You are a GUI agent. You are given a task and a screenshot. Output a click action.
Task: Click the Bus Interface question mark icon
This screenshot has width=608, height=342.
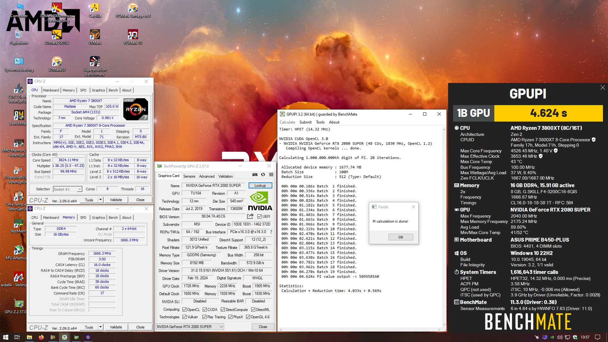pyautogui.click(x=271, y=232)
